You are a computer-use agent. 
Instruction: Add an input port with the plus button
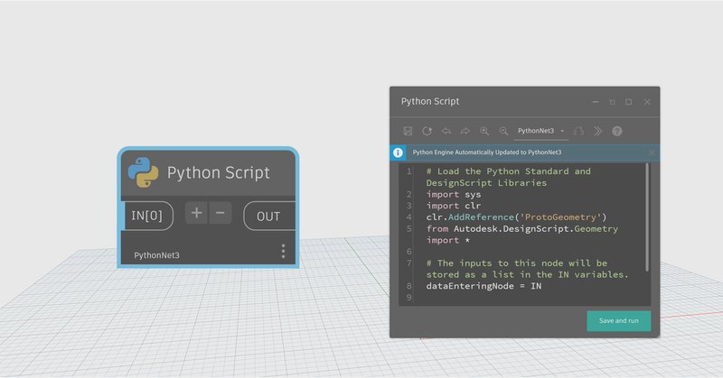click(x=196, y=213)
